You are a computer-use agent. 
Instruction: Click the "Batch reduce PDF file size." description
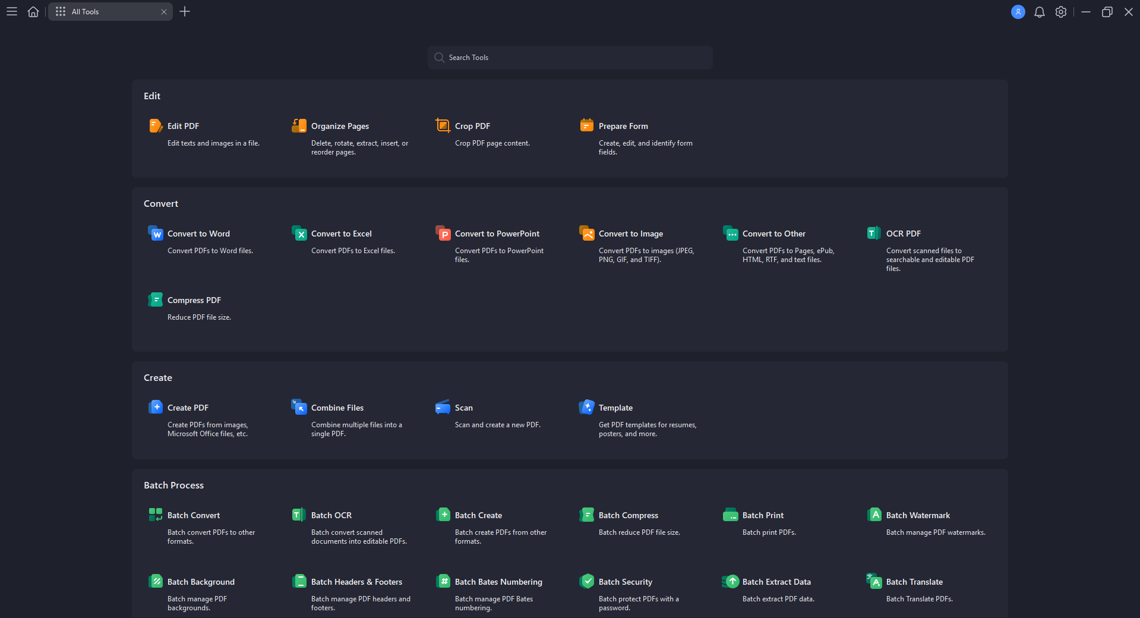[639, 532]
